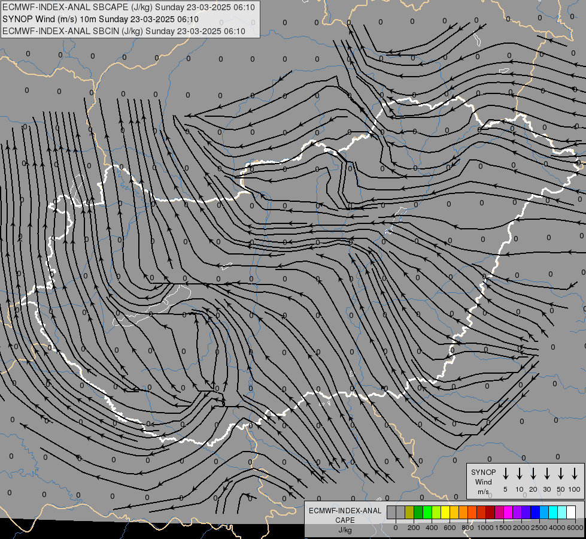Click the 800 tick label on CAPE scale
586x539 pixels.
click(x=467, y=528)
